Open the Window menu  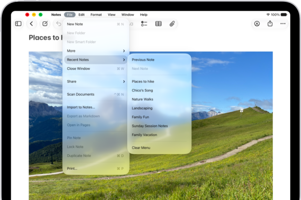pyautogui.click(x=128, y=15)
